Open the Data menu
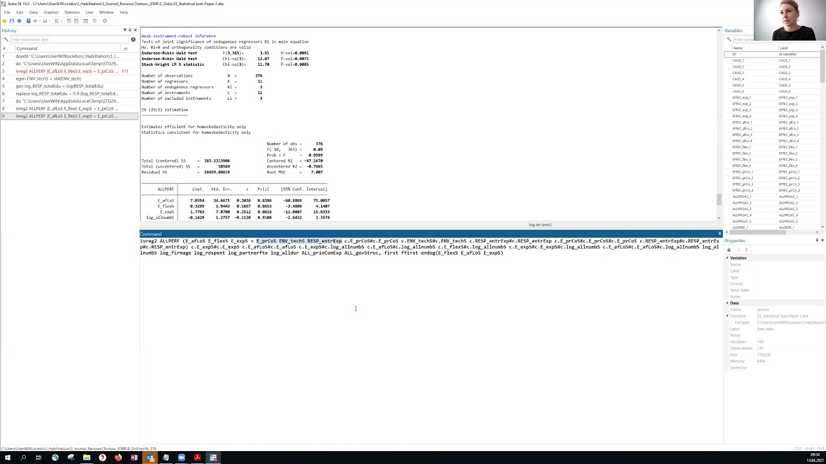 pos(33,12)
